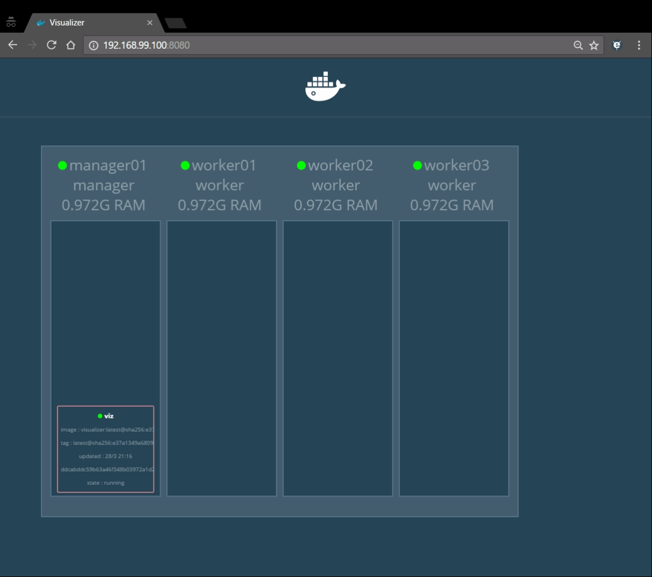Reload the Visualizer page
Image resolution: width=652 pixels, height=577 pixels.
52,45
